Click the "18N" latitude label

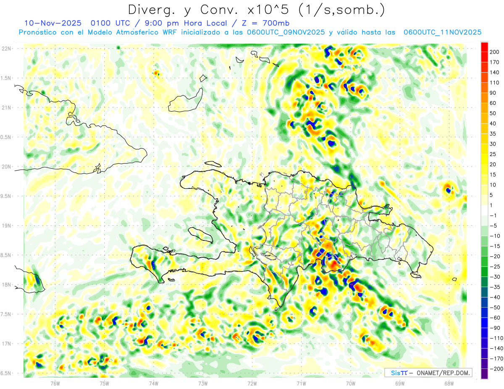point(6,285)
